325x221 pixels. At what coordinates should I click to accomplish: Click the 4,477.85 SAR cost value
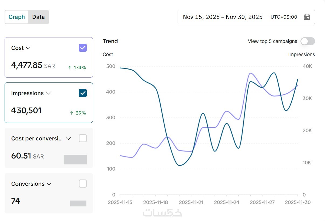tap(33, 65)
